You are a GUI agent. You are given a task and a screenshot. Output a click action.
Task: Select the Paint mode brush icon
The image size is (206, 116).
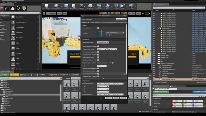6,8
